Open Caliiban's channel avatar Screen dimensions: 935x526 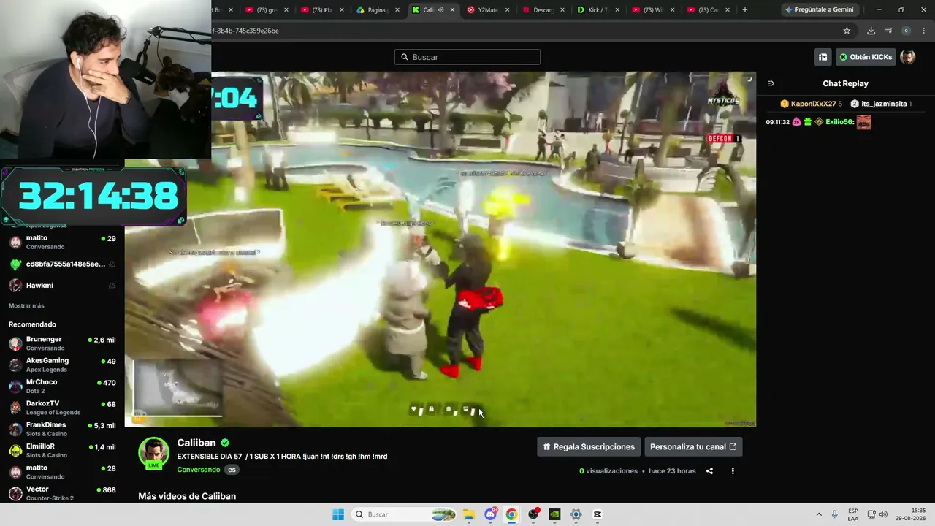(x=154, y=453)
